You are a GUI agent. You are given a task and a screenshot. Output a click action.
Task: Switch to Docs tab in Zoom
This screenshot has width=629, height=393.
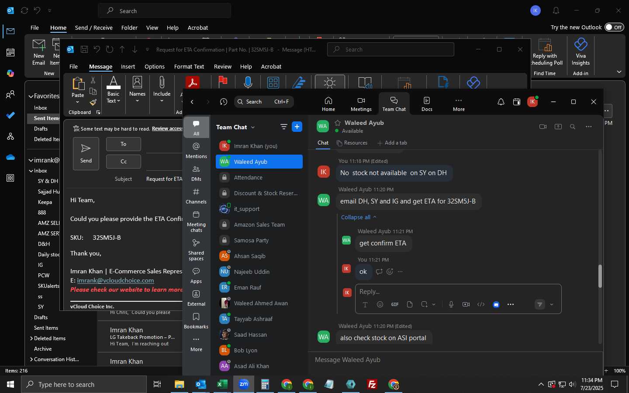(x=427, y=104)
